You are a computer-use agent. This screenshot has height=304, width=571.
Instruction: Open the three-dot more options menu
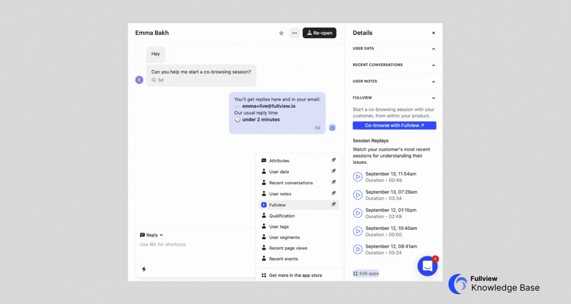295,33
